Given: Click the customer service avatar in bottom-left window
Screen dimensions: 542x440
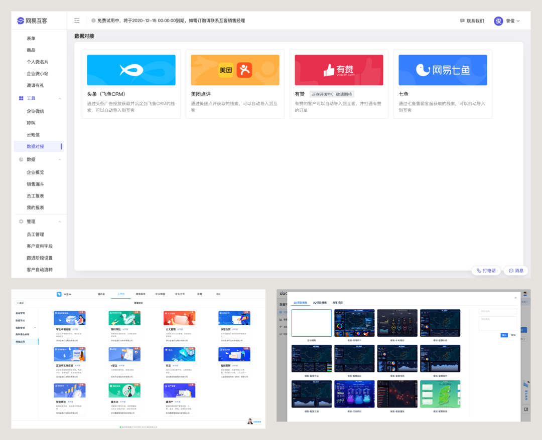Looking at the screenshot, I should [250, 421].
